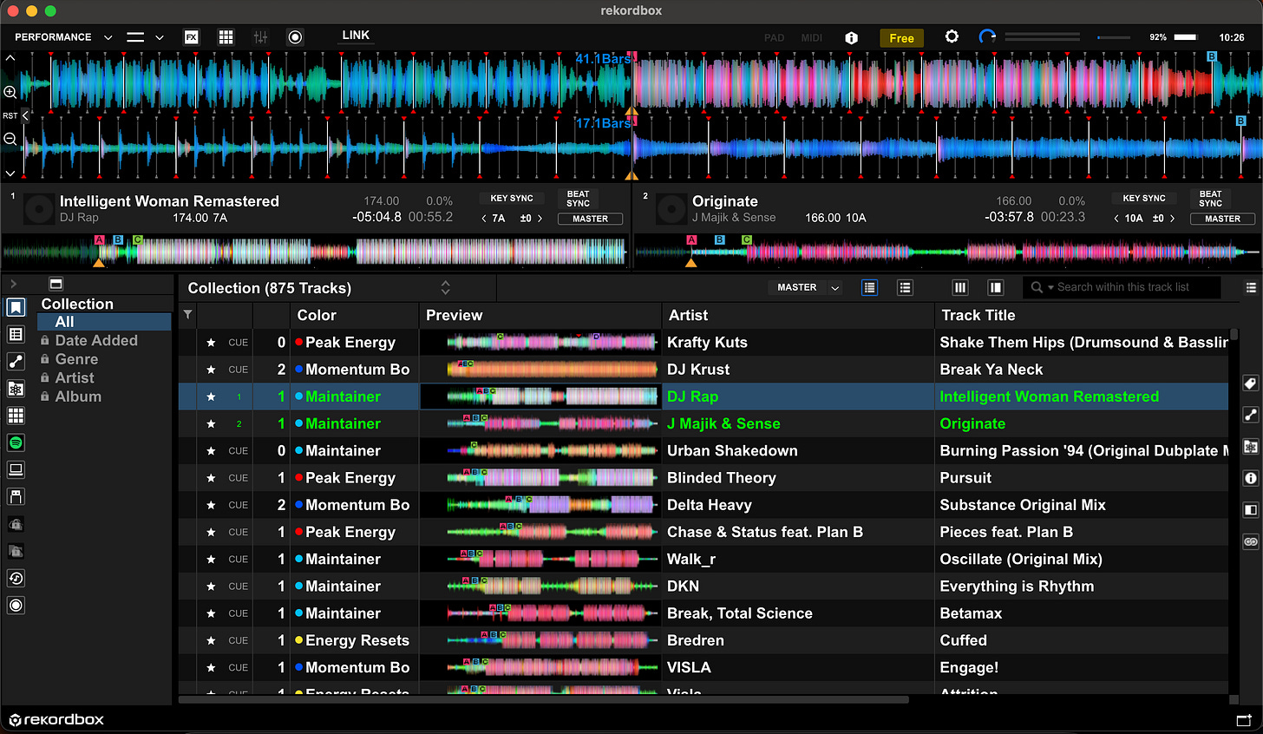Image resolution: width=1263 pixels, height=734 pixels.
Task: Click the waveform up chevron
Action: click(10, 58)
